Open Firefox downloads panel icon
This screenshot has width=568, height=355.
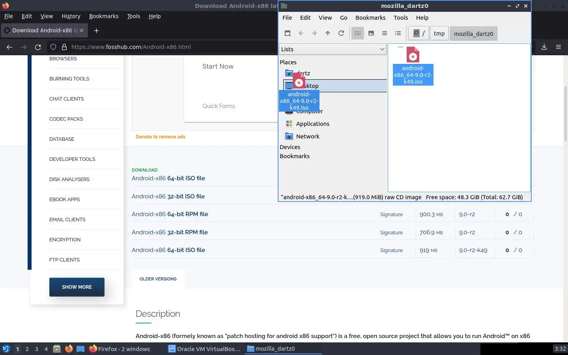pos(544,47)
